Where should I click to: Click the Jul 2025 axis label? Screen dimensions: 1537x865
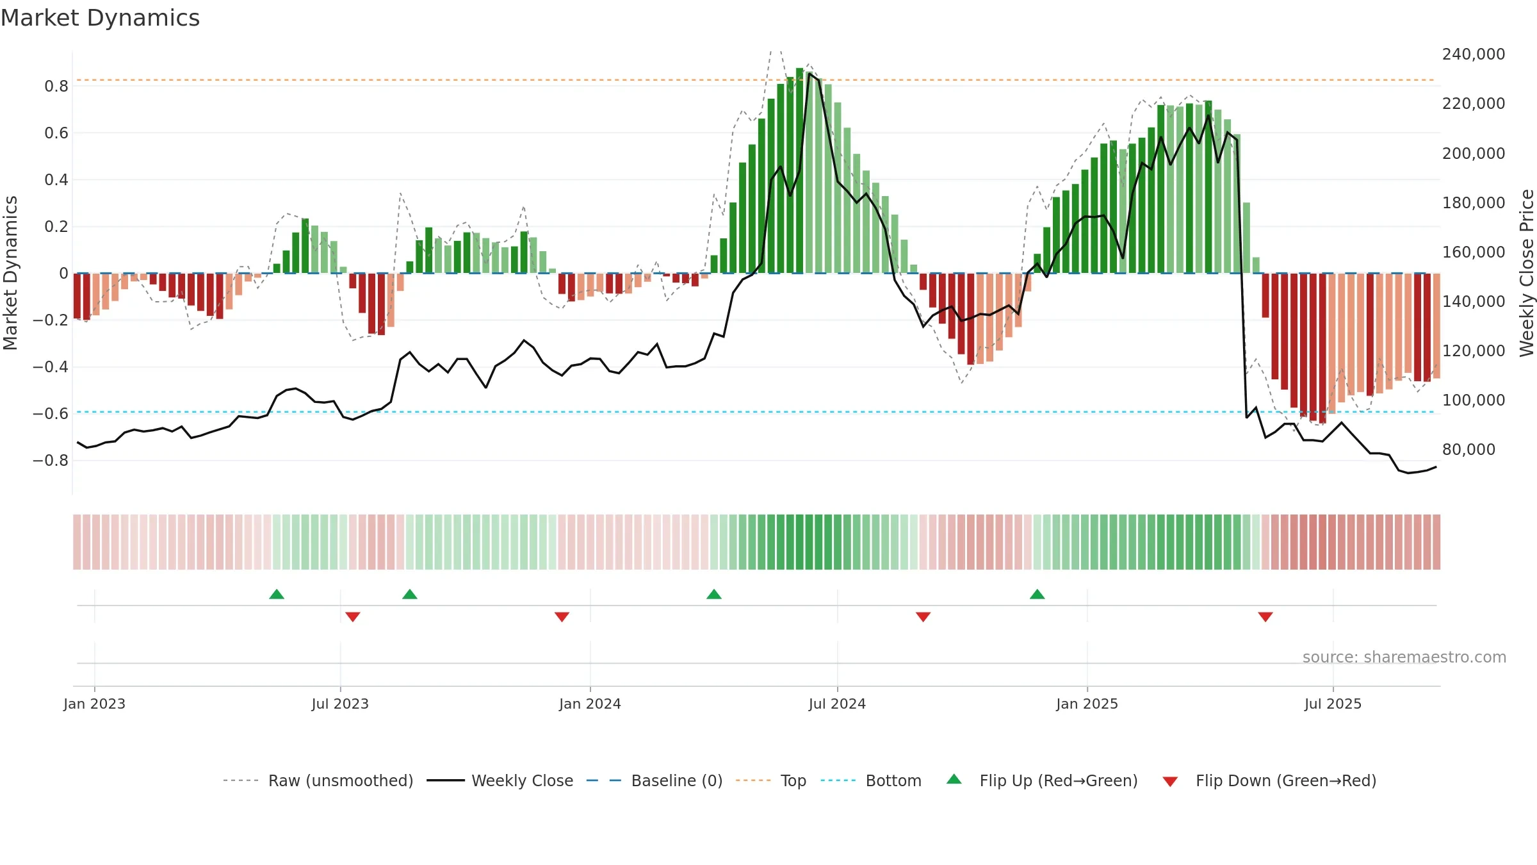[x=1333, y=704]
